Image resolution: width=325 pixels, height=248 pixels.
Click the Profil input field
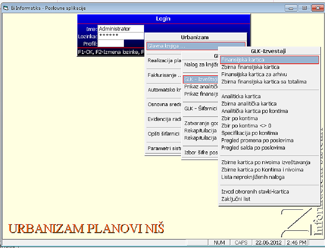111,43
